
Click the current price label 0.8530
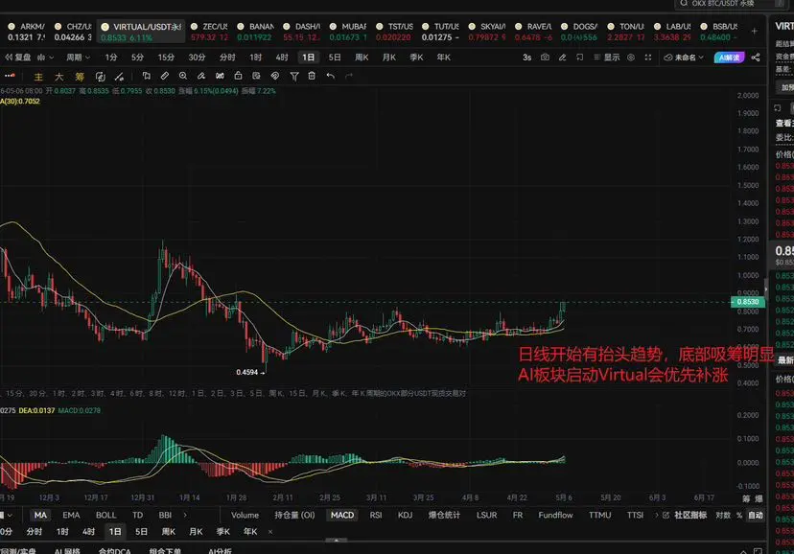pyautogui.click(x=747, y=302)
